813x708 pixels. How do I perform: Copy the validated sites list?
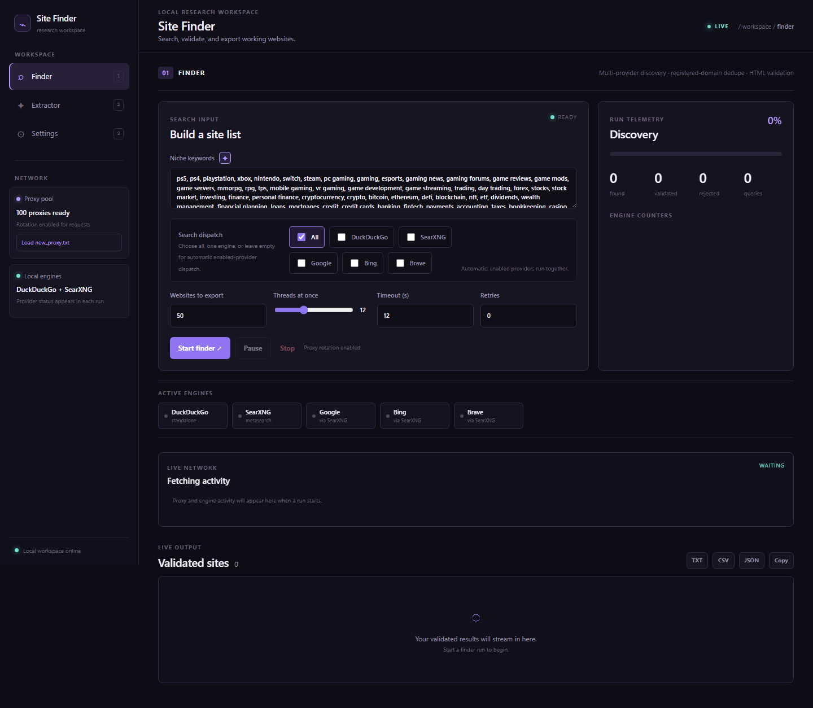click(x=781, y=561)
